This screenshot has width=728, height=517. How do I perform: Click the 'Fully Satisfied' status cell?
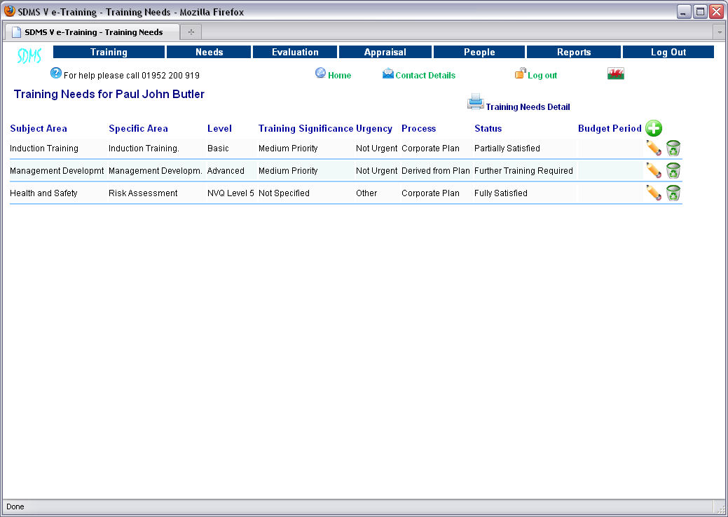click(x=501, y=193)
